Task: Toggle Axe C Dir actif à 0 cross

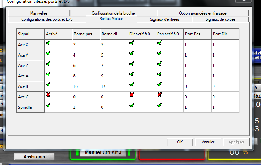Action: pos(132,95)
